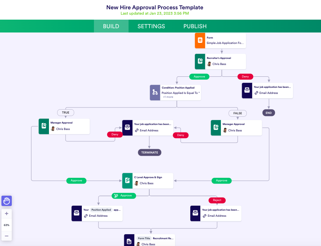Screen dimensions: 321x246
Task: Open the PUBLISH tab
Action: tap(195, 26)
